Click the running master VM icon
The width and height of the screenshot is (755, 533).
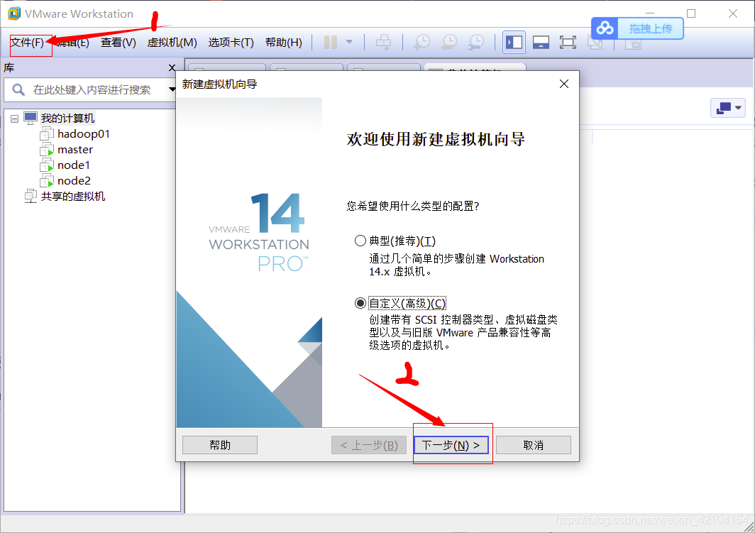point(47,150)
